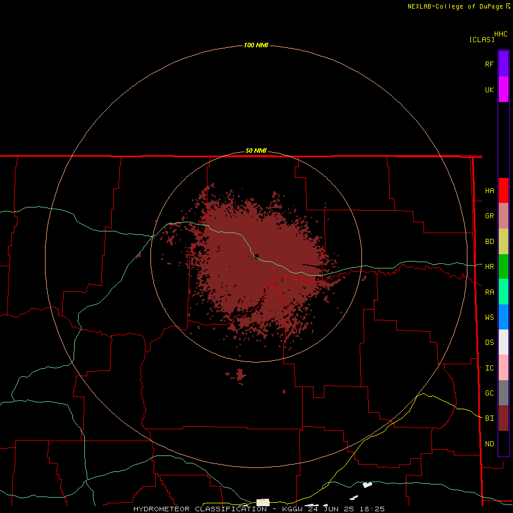
Task: Click the 'ND' legend label
Action: (489, 443)
